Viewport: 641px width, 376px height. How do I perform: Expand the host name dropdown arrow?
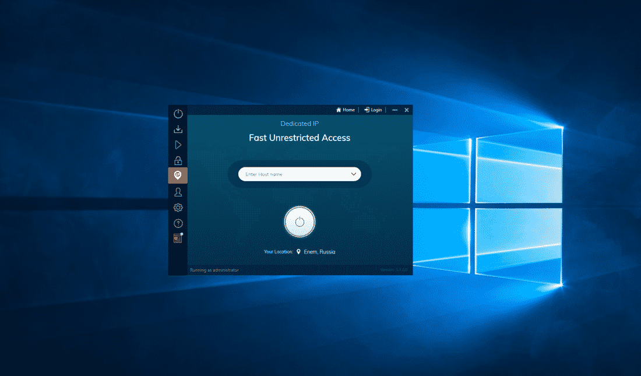pos(354,174)
